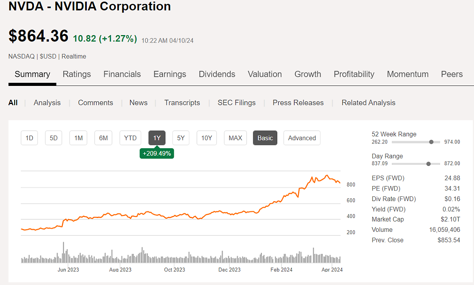
Task: Open Related Analysis filter
Action: [x=369, y=102]
